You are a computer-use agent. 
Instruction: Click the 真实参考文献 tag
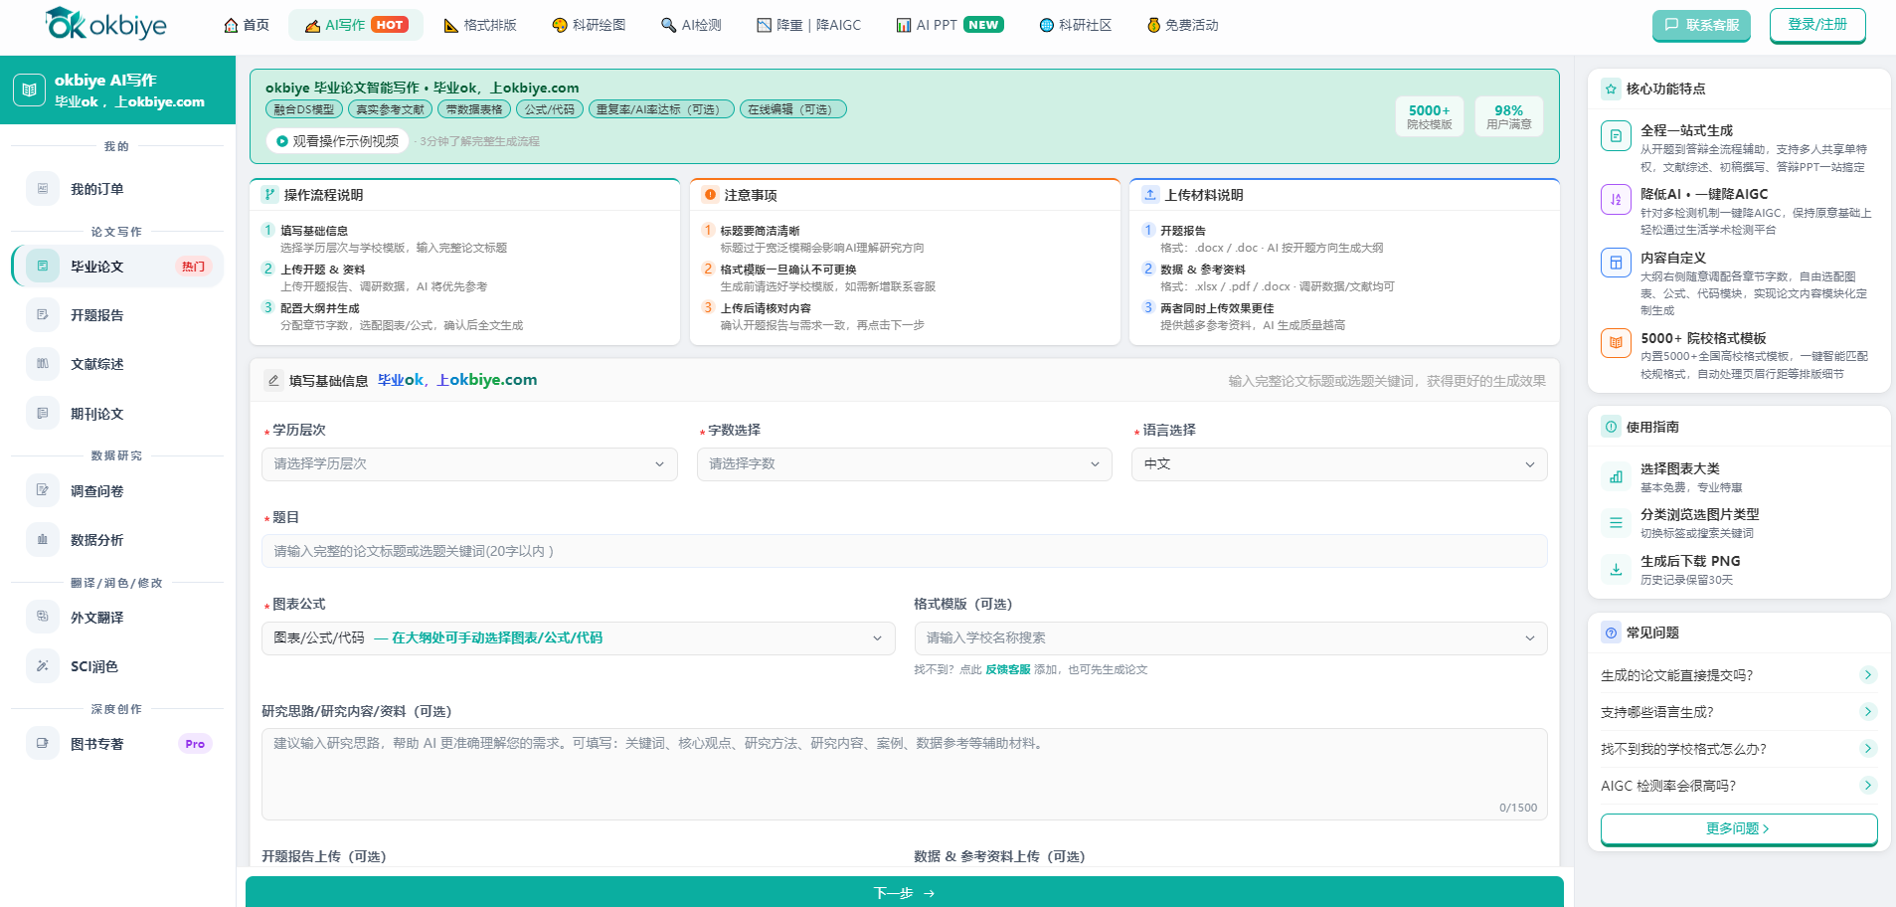390,109
